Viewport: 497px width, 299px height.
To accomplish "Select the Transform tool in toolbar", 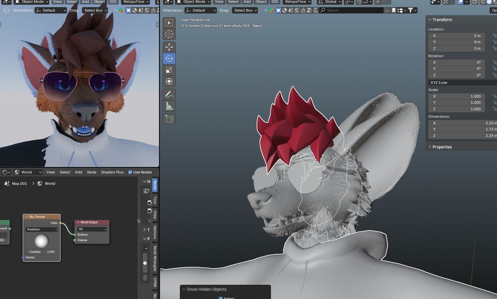I will pos(169,82).
